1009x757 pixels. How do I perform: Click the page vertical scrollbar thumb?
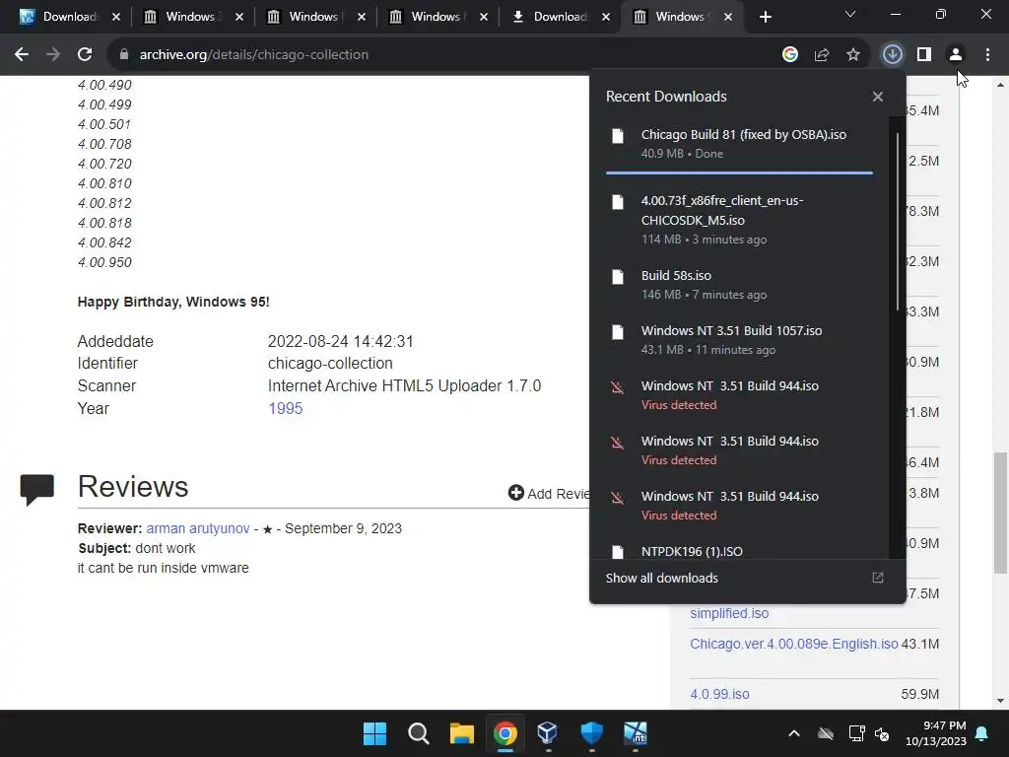point(1000,513)
